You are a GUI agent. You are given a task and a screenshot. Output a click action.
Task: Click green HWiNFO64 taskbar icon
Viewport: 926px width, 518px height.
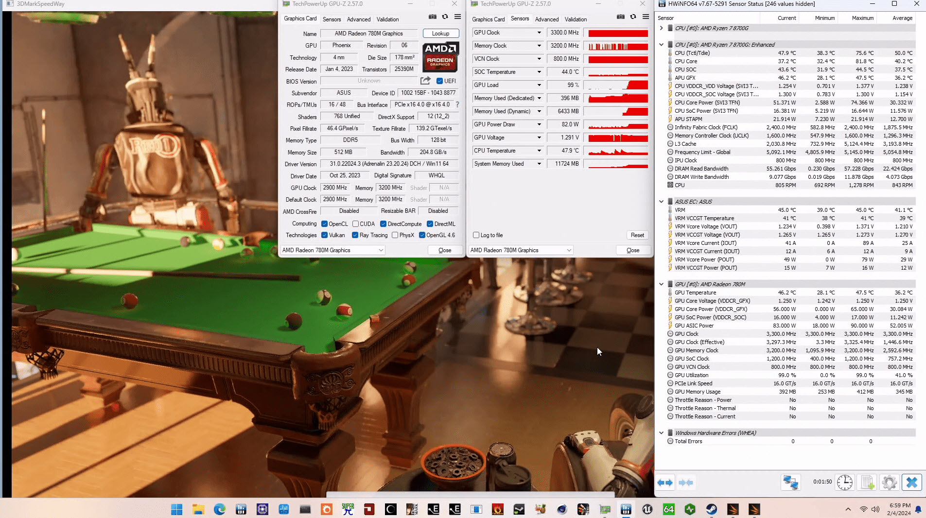669,509
